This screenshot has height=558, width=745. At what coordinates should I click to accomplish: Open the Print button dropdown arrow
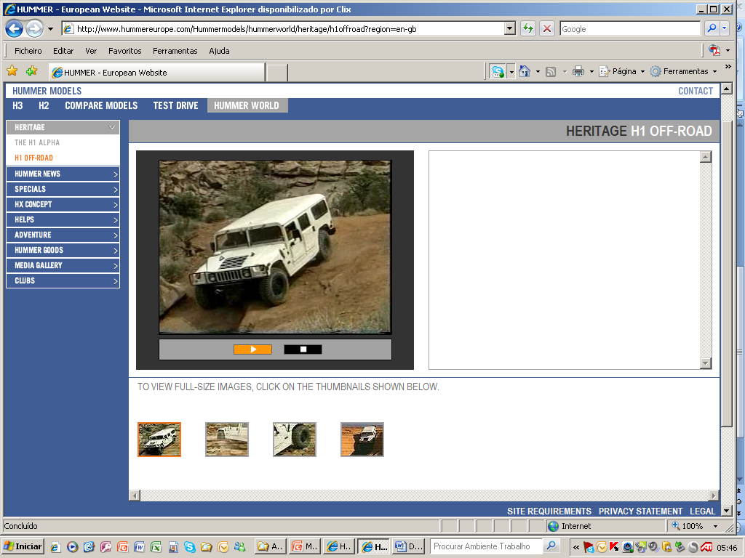[x=591, y=72]
